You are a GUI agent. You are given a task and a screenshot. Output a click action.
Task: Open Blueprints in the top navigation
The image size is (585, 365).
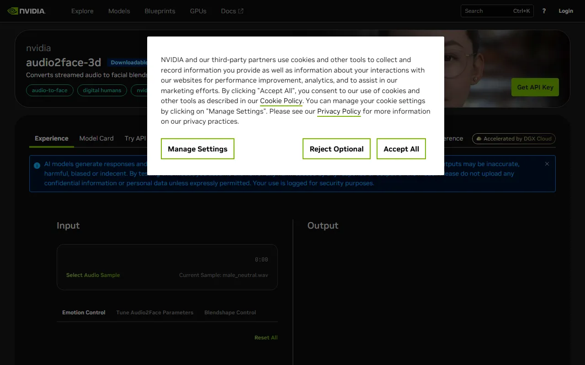coord(160,11)
